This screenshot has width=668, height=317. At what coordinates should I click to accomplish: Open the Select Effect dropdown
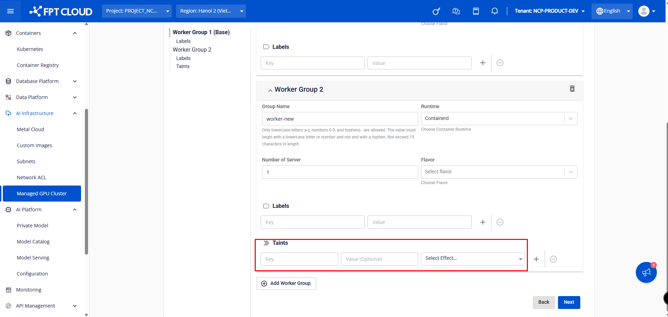[x=473, y=259]
